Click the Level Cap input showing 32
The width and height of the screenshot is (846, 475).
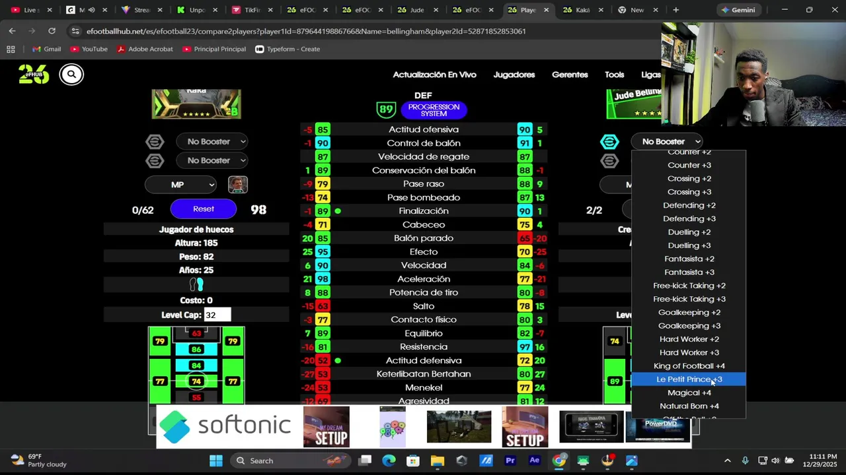tap(217, 315)
